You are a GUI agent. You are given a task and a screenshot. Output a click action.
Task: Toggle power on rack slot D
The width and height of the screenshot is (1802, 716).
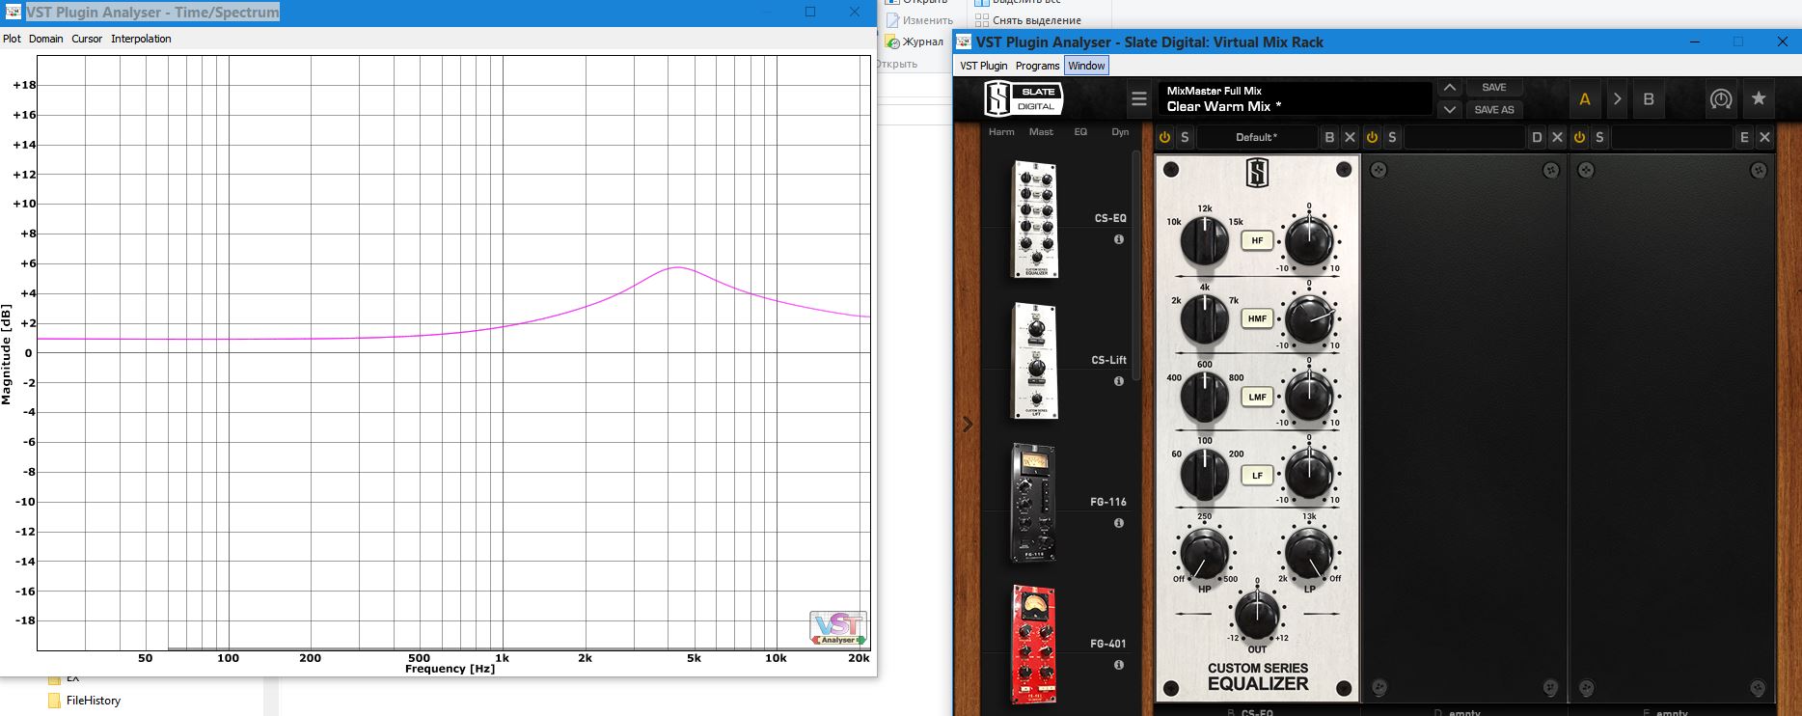[x=1373, y=137]
